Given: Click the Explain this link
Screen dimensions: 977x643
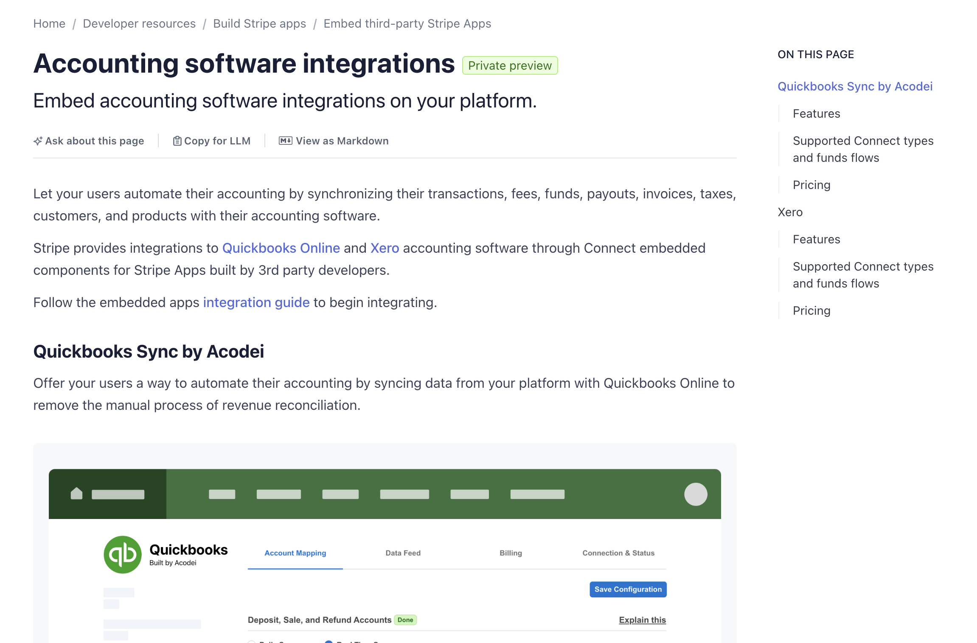Looking at the screenshot, I should [642, 620].
